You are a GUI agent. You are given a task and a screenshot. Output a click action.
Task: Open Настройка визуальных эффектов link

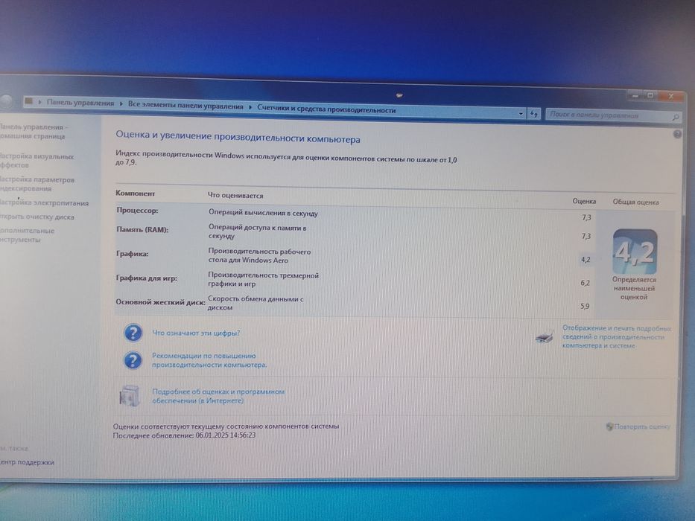click(37, 160)
